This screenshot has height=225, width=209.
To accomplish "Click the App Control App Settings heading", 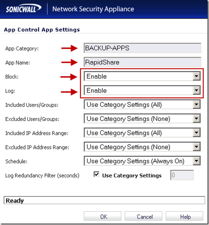I will coord(42,30).
